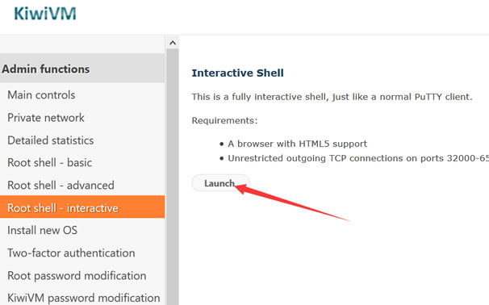Click the sidebar vertical scrollbar track
The height and width of the screenshot is (305, 489).
173,177
